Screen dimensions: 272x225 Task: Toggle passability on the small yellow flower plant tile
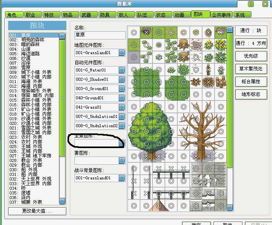coord(208,45)
